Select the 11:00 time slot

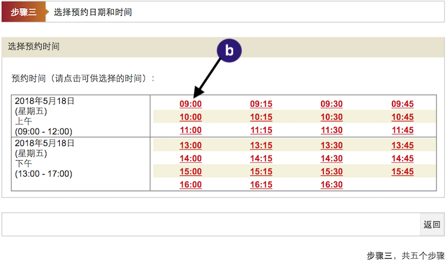190,130
